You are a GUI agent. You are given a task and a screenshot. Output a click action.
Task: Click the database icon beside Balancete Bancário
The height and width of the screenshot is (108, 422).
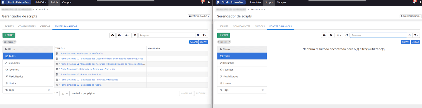point(57,74)
